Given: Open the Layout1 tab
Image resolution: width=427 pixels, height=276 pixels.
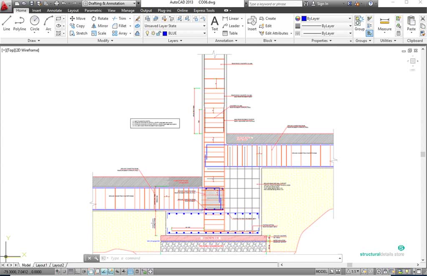Looking at the screenshot, I should pos(41,265).
